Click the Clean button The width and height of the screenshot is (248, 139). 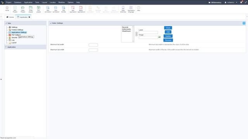point(168,28)
